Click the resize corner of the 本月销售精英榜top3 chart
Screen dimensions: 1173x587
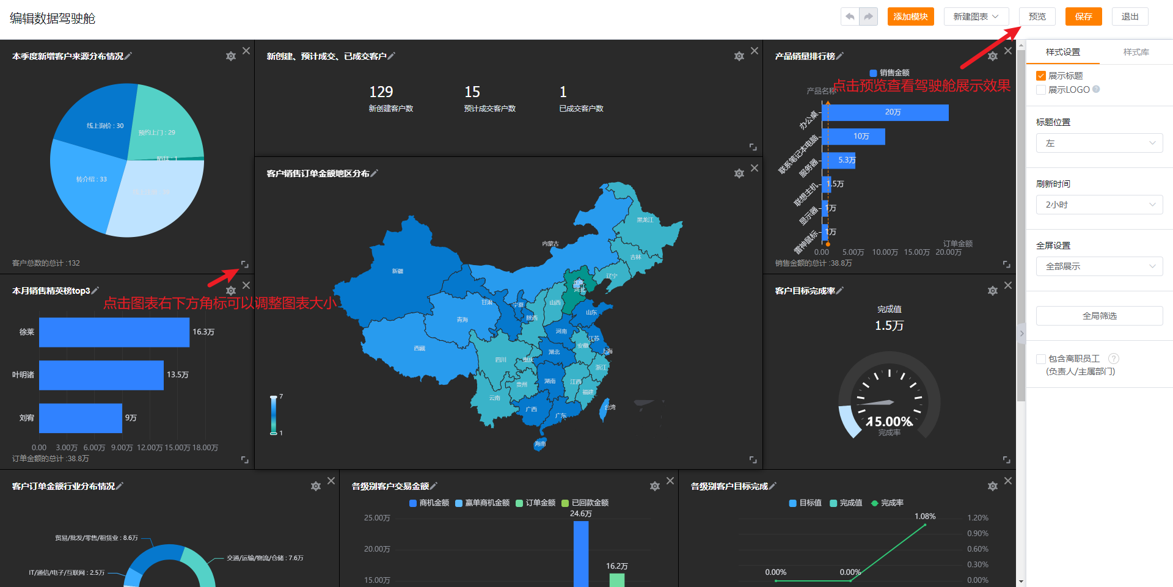pos(244,460)
